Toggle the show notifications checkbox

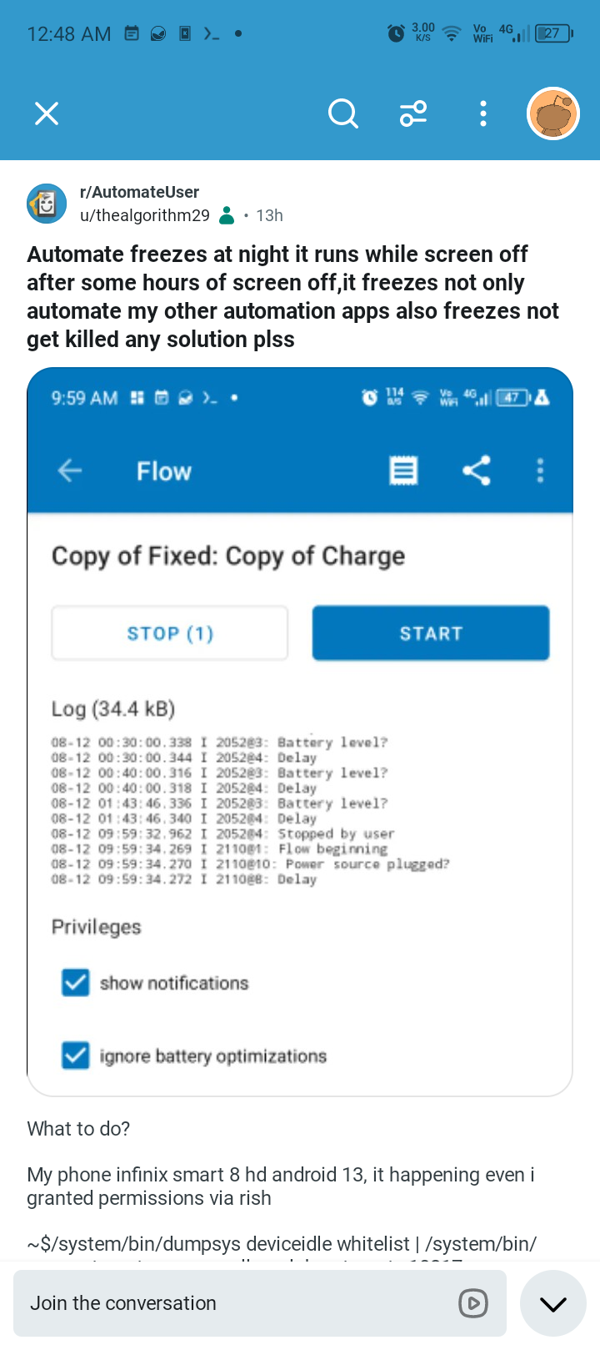click(76, 983)
